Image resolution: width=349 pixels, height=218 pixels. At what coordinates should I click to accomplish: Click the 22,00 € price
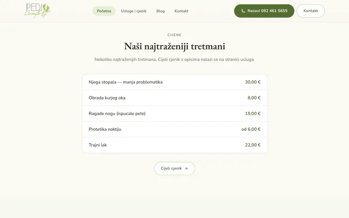tap(253, 145)
